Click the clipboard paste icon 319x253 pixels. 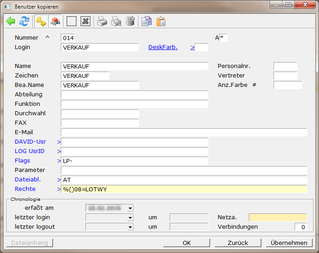[x=161, y=21]
